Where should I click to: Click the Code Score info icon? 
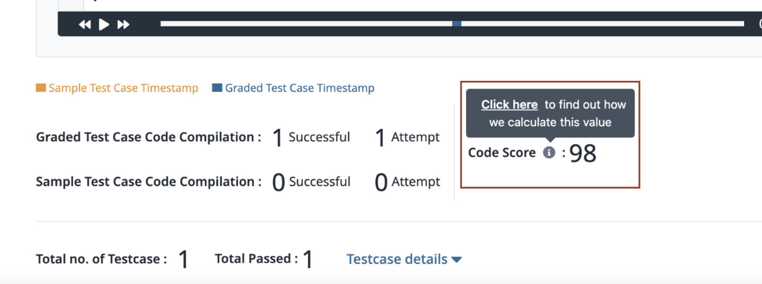point(549,153)
